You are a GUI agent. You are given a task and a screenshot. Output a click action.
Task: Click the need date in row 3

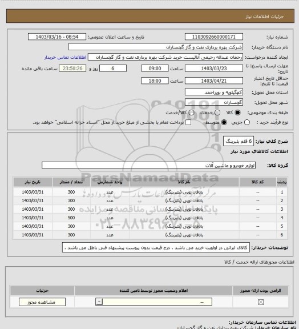[33, 209]
